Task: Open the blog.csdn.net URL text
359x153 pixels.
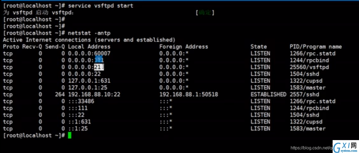Action: coord(311,148)
